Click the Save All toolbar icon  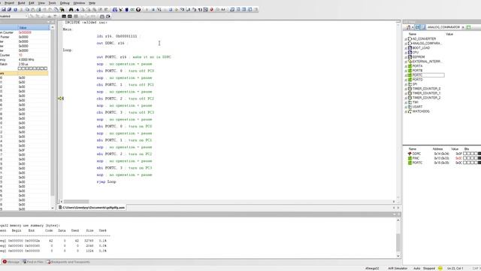9,10
